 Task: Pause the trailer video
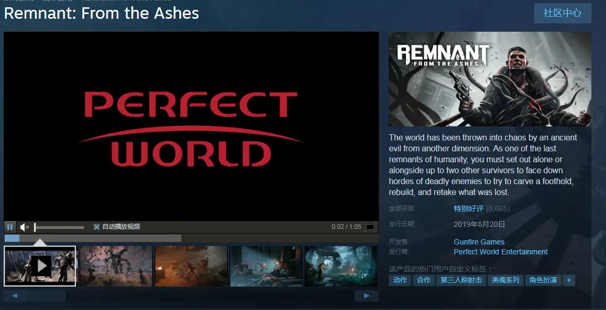[10, 227]
